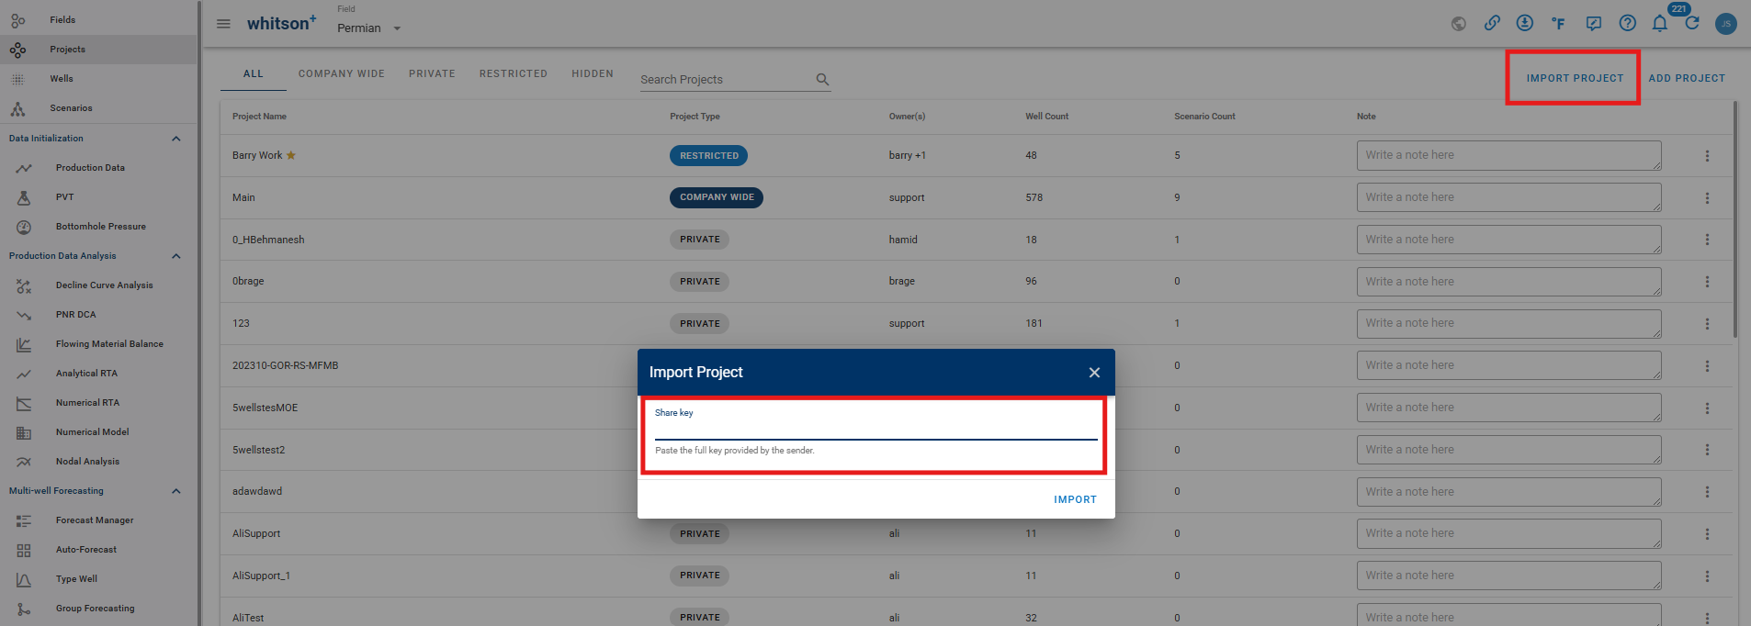Click the ADD PROJECT button
The height and width of the screenshot is (626, 1751).
pyautogui.click(x=1687, y=78)
